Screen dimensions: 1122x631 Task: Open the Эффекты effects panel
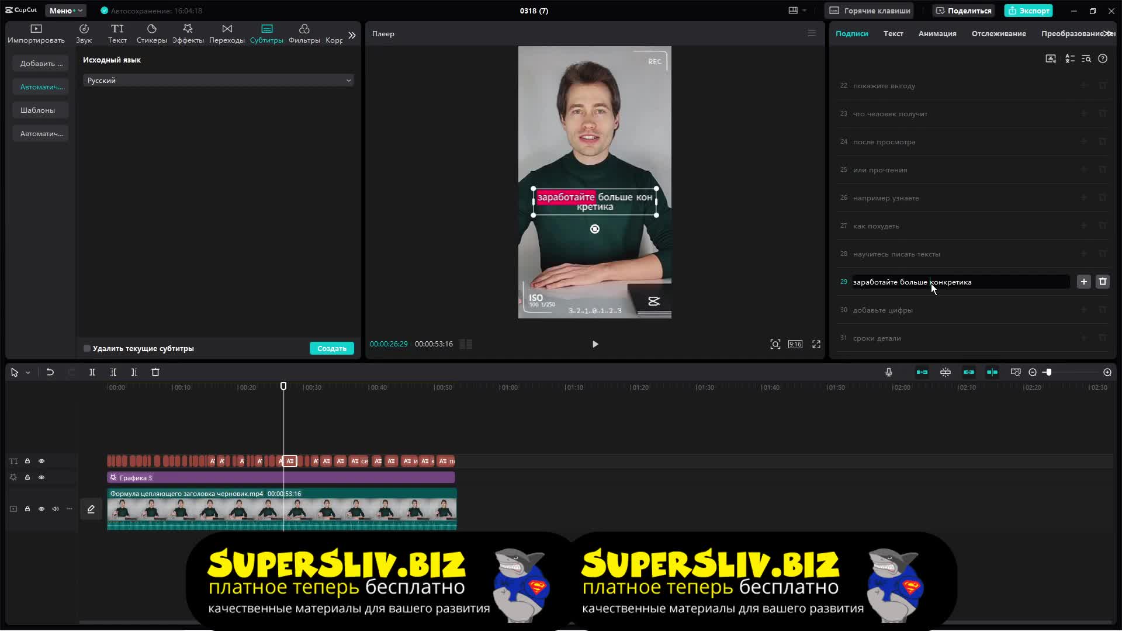188,34
